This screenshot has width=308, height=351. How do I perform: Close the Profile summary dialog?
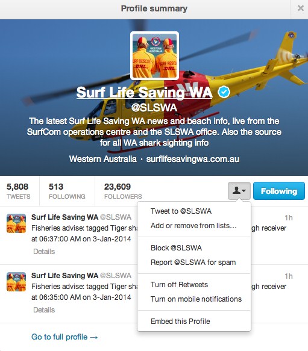pos(300,8)
